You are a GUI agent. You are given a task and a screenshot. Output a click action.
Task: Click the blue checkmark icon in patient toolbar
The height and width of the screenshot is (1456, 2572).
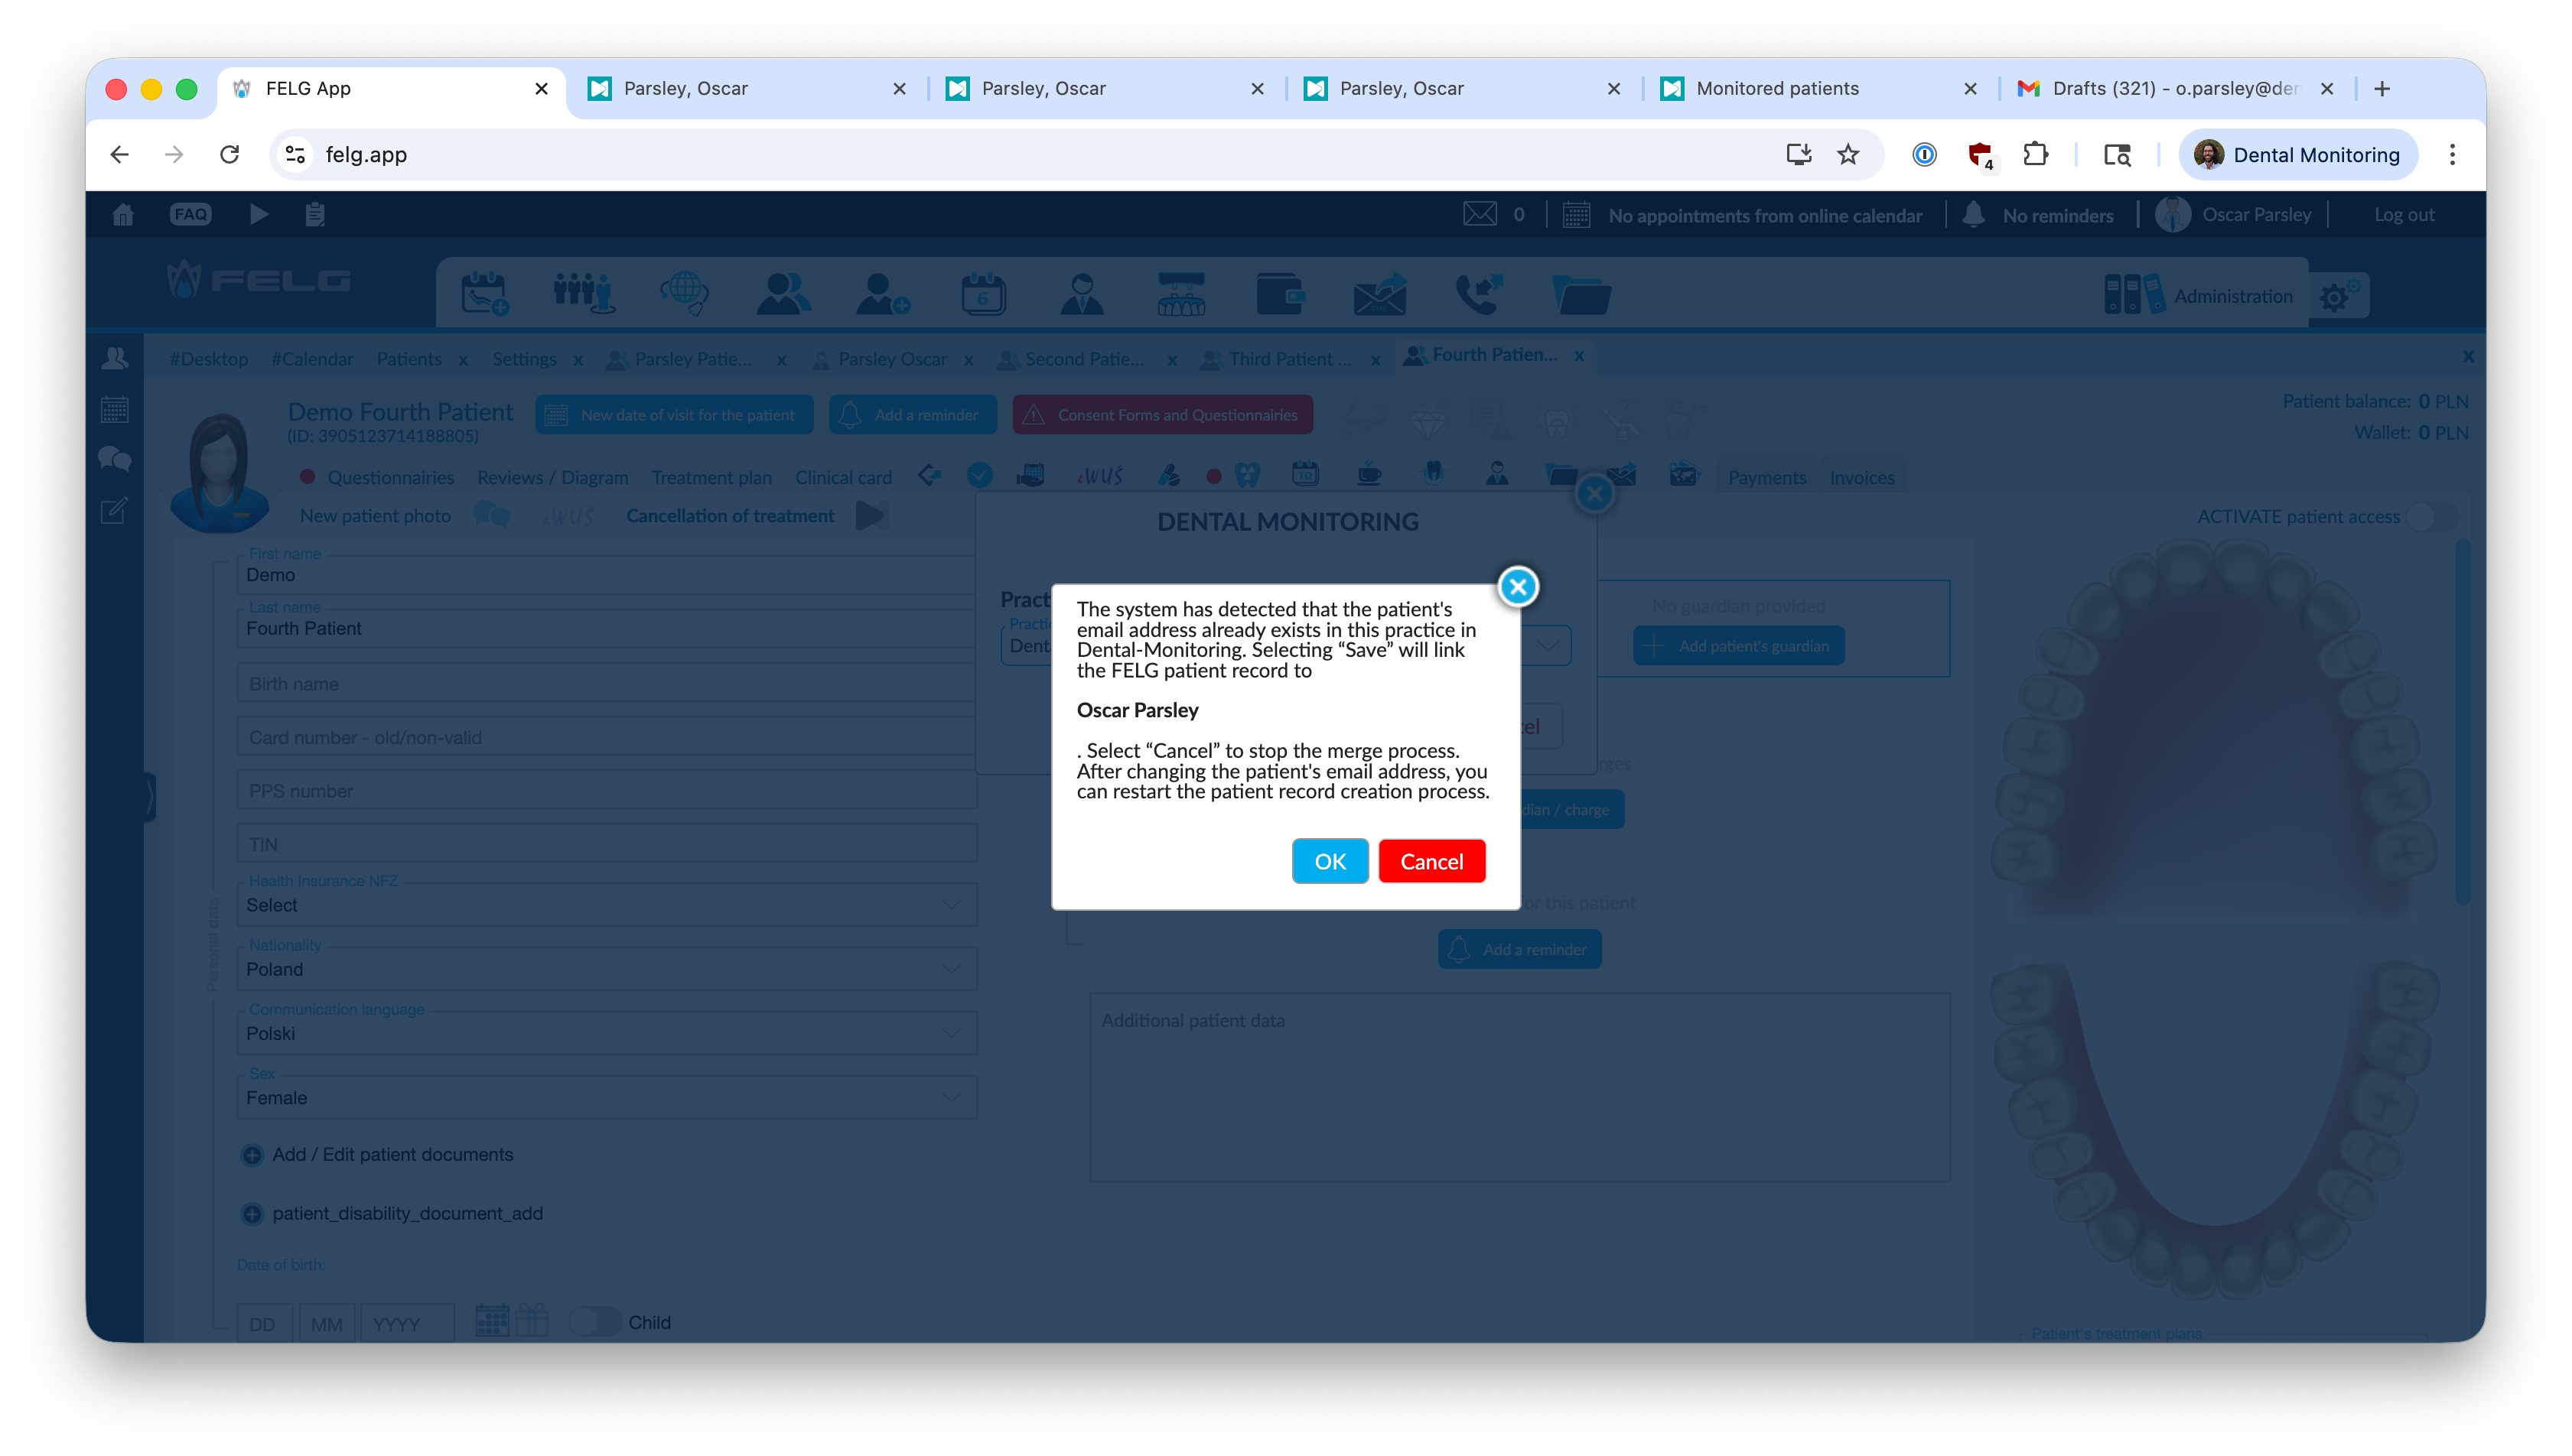pos(979,476)
